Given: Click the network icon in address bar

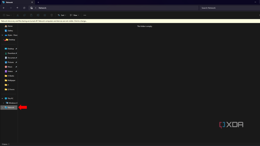Looking at the screenshot, I should pyautogui.click(x=31, y=8).
